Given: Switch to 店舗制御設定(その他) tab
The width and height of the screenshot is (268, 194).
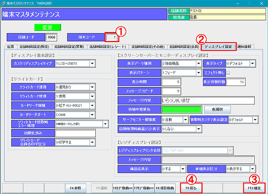Looking at the screenshot, I should [148, 47].
